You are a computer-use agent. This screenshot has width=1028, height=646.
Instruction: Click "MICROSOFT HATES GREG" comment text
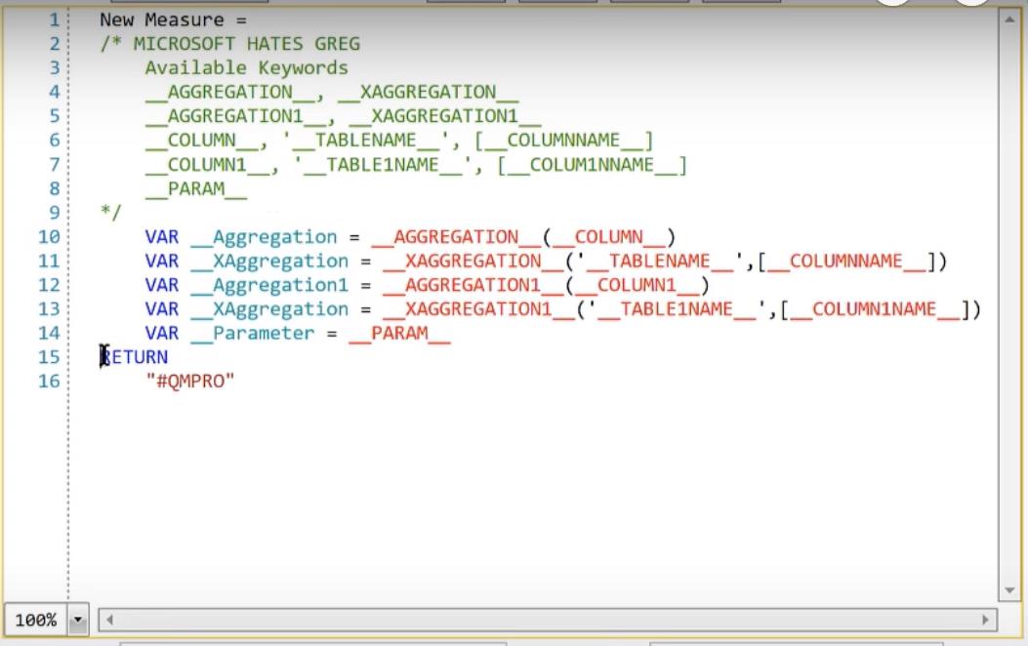246,44
